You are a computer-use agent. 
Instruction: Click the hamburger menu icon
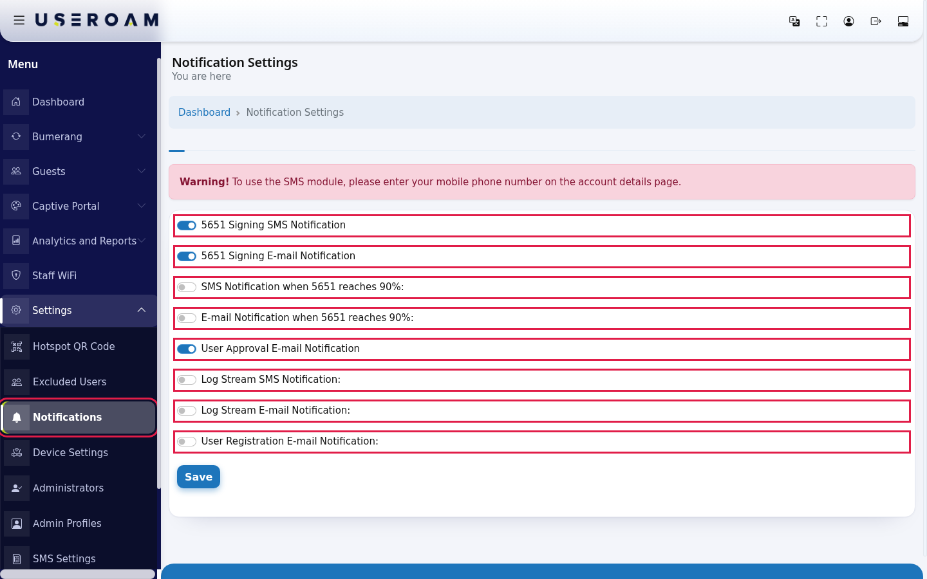pyautogui.click(x=19, y=21)
